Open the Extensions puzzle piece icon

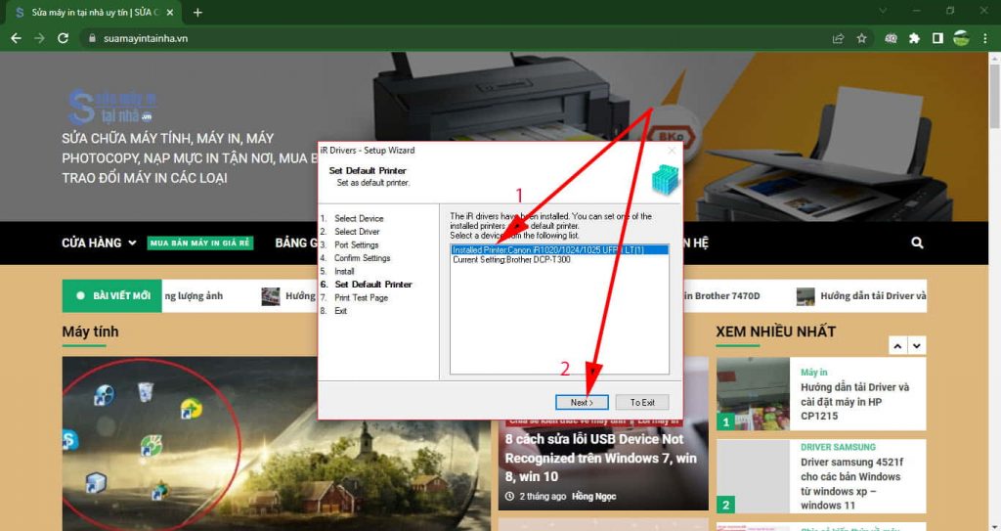(914, 38)
